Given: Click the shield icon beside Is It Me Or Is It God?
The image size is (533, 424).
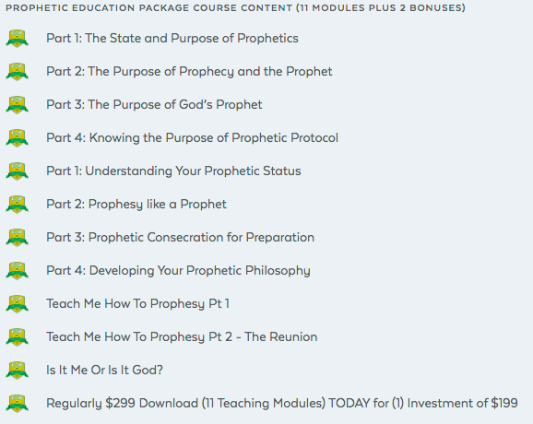Looking at the screenshot, I should click(x=17, y=371).
